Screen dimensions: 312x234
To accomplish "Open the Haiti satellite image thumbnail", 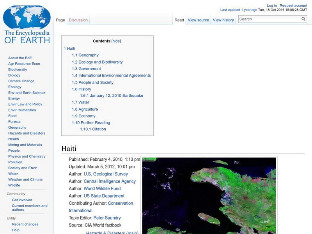I will 209,195.
